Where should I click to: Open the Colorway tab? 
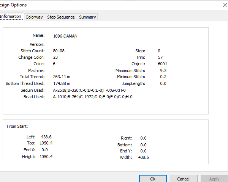tap(34, 17)
